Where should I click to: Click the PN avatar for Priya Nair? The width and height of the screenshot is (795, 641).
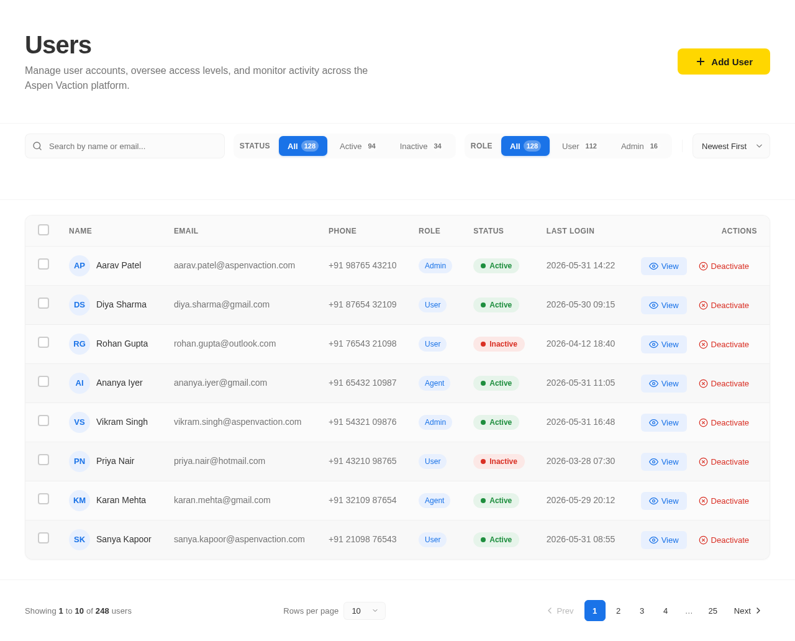[x=79, y=461]
